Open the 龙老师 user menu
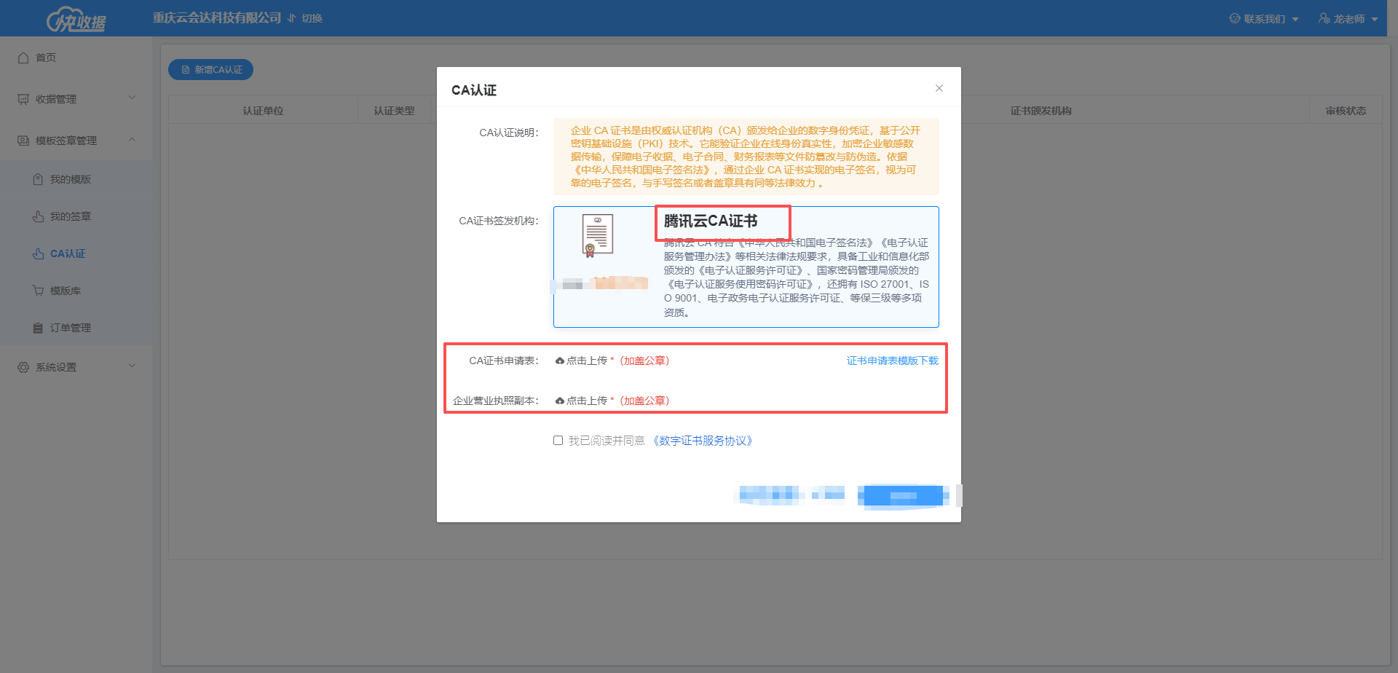1398x673 pixels. point(1348,19)
